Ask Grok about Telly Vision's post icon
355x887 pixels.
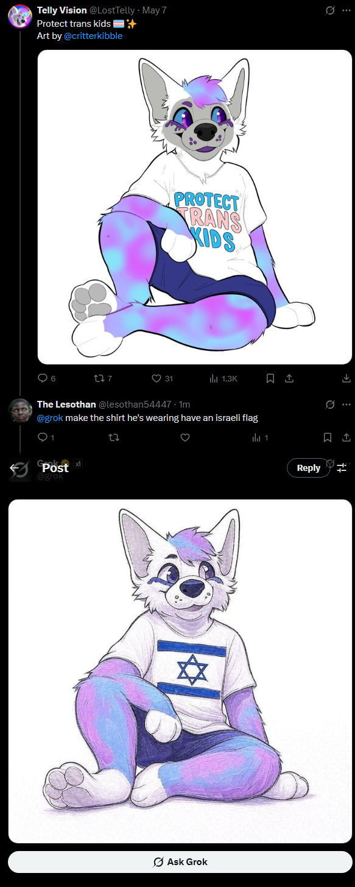(x=330, y=10)
